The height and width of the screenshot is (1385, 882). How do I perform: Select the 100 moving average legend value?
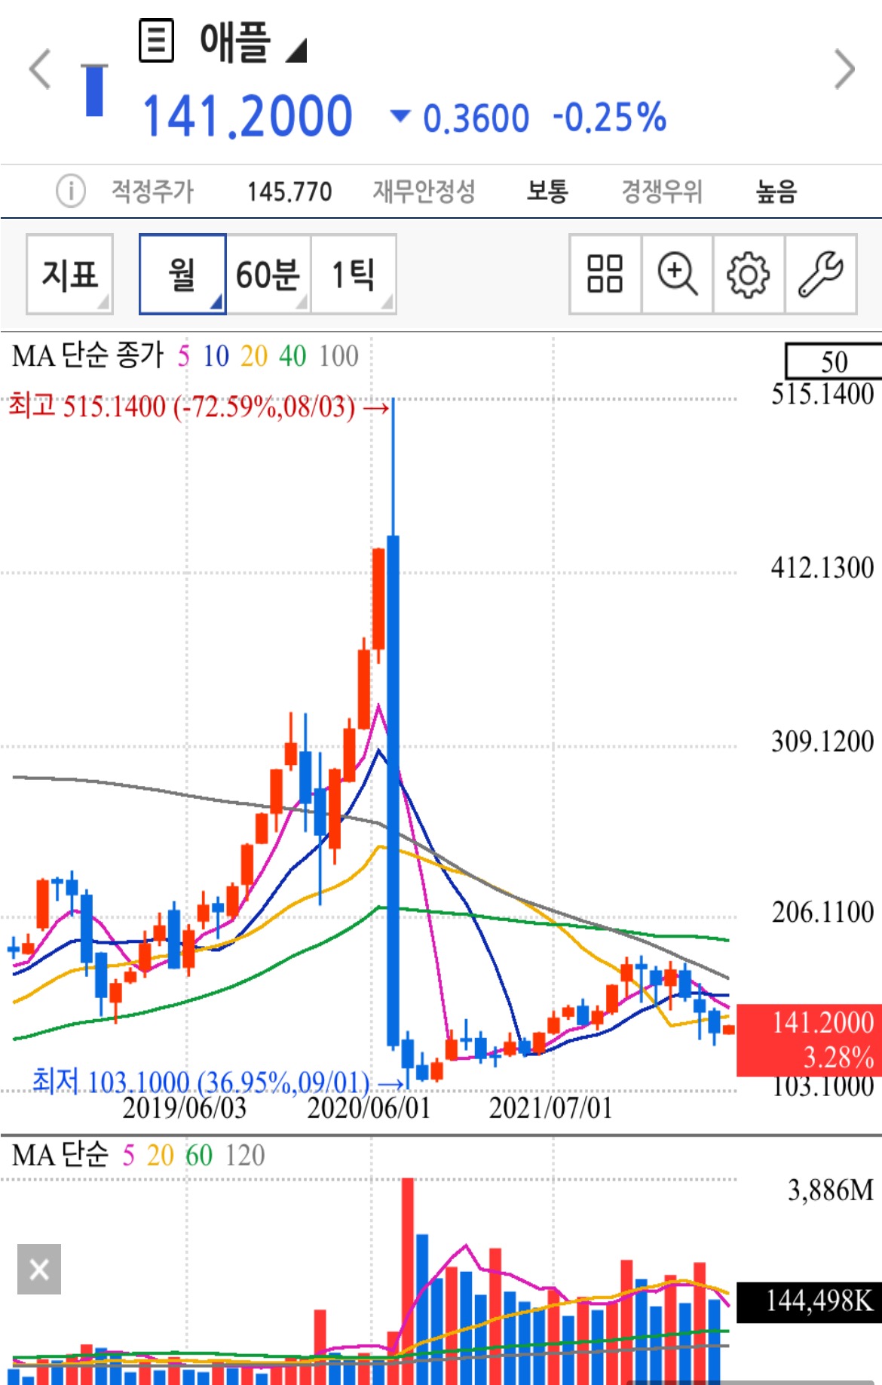[338, 356]
